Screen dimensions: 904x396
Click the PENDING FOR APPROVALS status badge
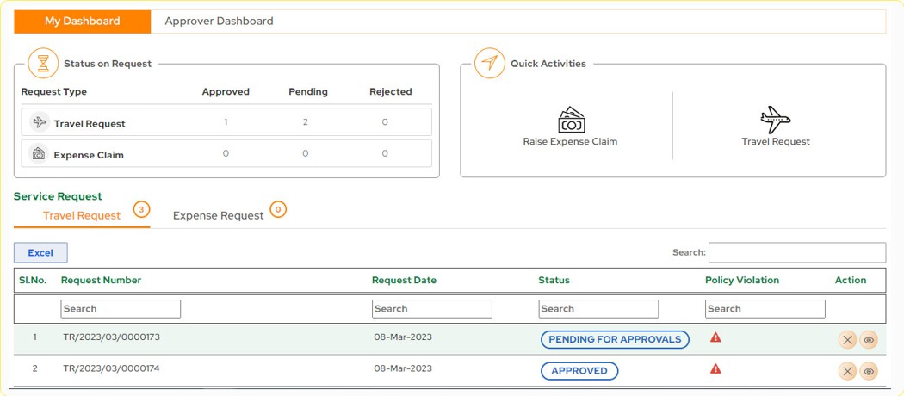[615, 339]
